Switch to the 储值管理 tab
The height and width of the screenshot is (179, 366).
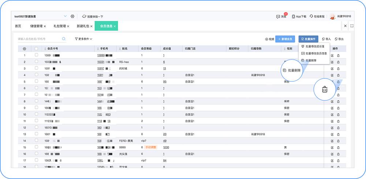pyautogui.click(x=36, y=26)
